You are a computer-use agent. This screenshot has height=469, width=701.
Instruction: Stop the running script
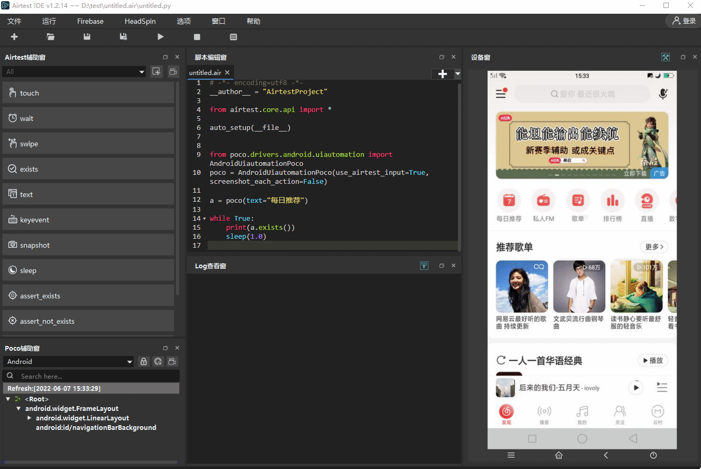(197, 37)
